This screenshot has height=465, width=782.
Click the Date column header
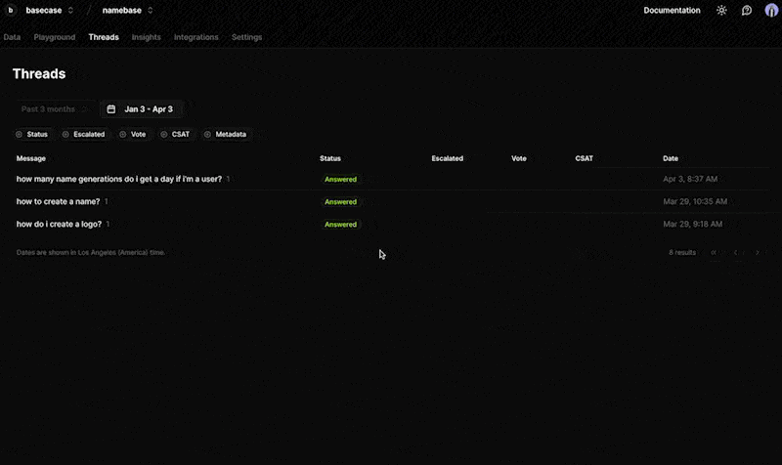(x=671, y=158)
